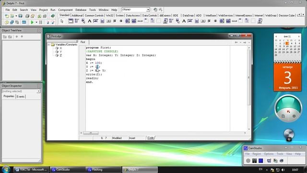
Task: Switch to Object Inspector Properties tab
Action: tap(9, 96)
